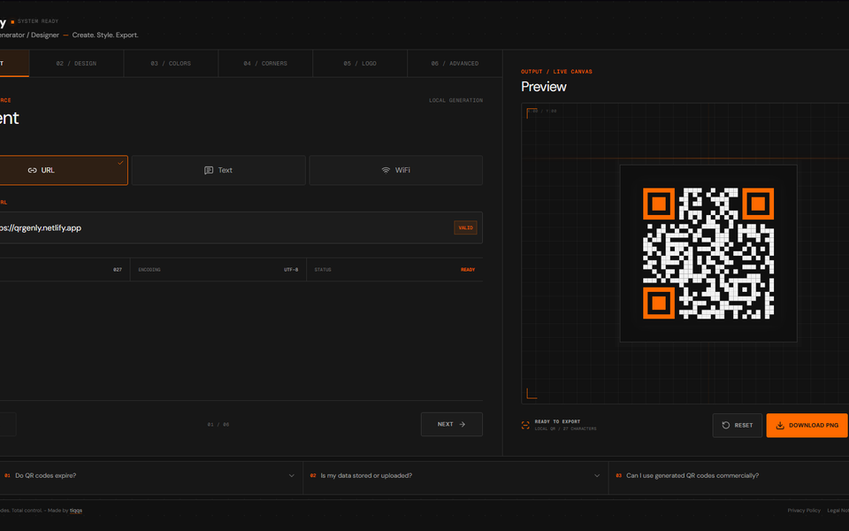Click the READY status value
The width and height of the screenshot is (849, 531).
point(468,270)
